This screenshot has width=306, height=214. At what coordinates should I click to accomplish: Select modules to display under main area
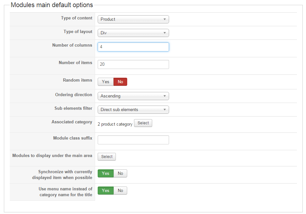(107, 157)
